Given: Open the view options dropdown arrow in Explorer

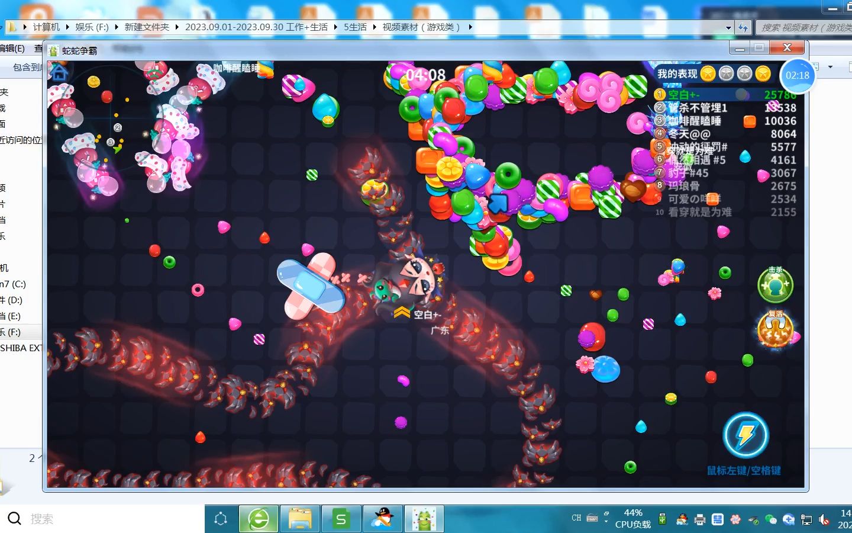Looking at the screenshot, I should pyautogui.click(x=831, y=67).
